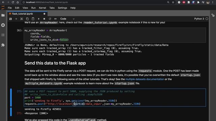Open the Extension Manager puzzle icon
Image resolution: width=216 pixels, height=121 pixels.
(3, 45)
